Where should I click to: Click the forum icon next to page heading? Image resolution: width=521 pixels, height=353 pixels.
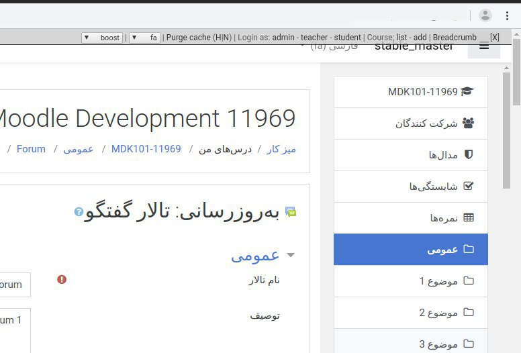click(x=291, y=212)
